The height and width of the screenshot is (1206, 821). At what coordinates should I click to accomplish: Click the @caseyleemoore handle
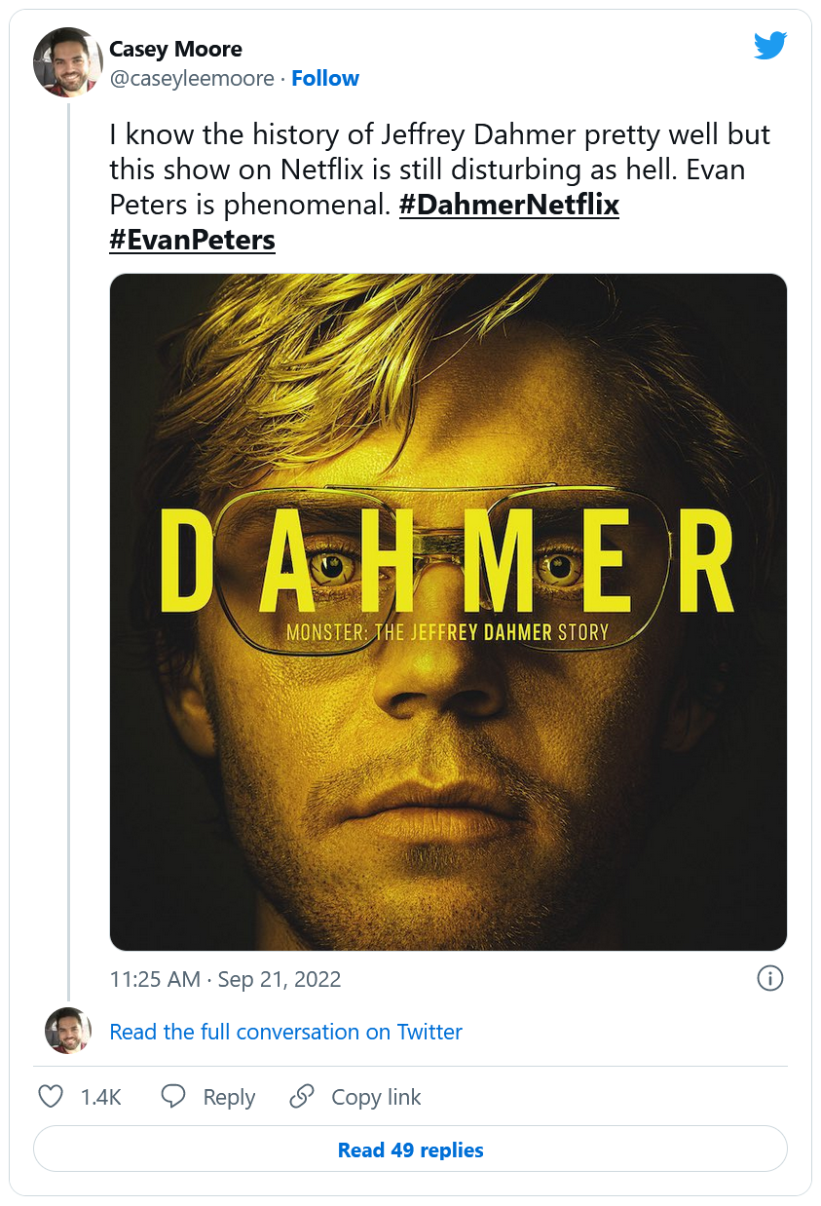pos(192,79)
